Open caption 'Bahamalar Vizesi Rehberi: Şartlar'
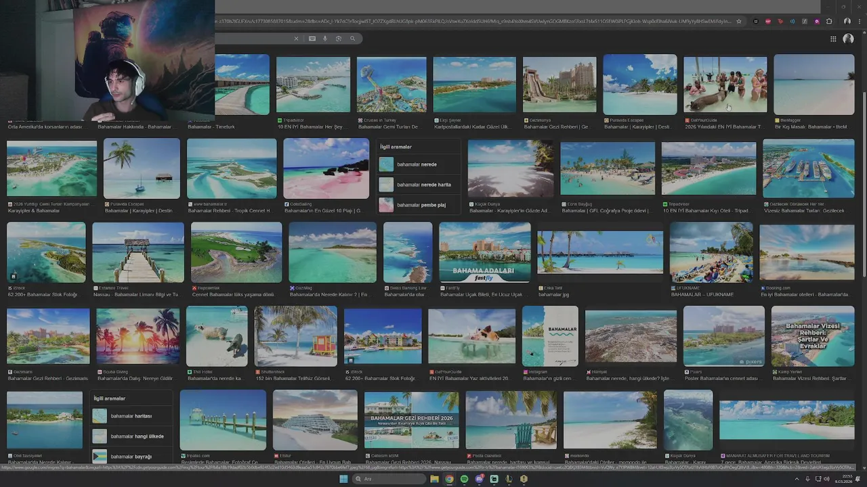 813,379
